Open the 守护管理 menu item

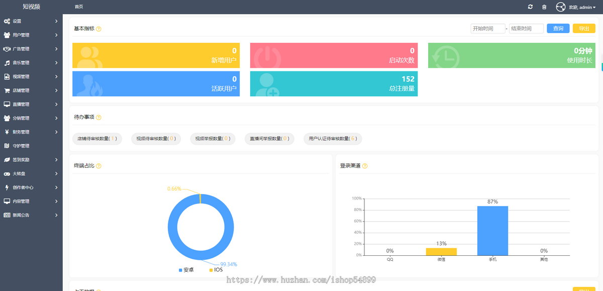[31, 146]
